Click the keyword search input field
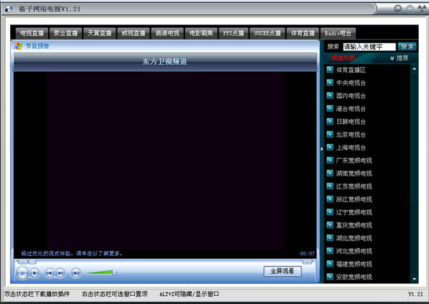429x304 pixels. tap(370, 46)
